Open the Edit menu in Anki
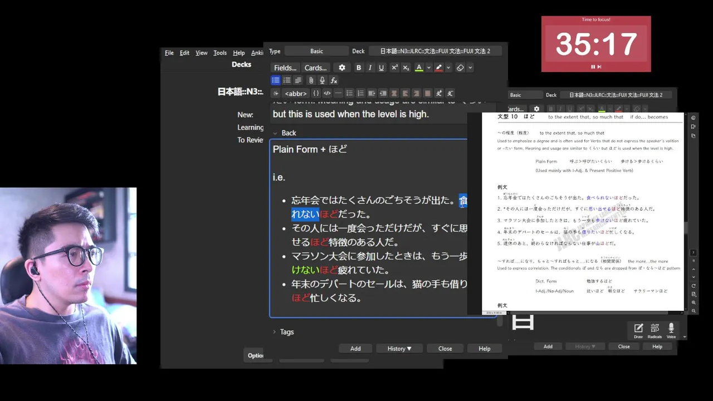The width and height of the screenshot is (713, 401). pyautogui.click(x=184, y=53)
